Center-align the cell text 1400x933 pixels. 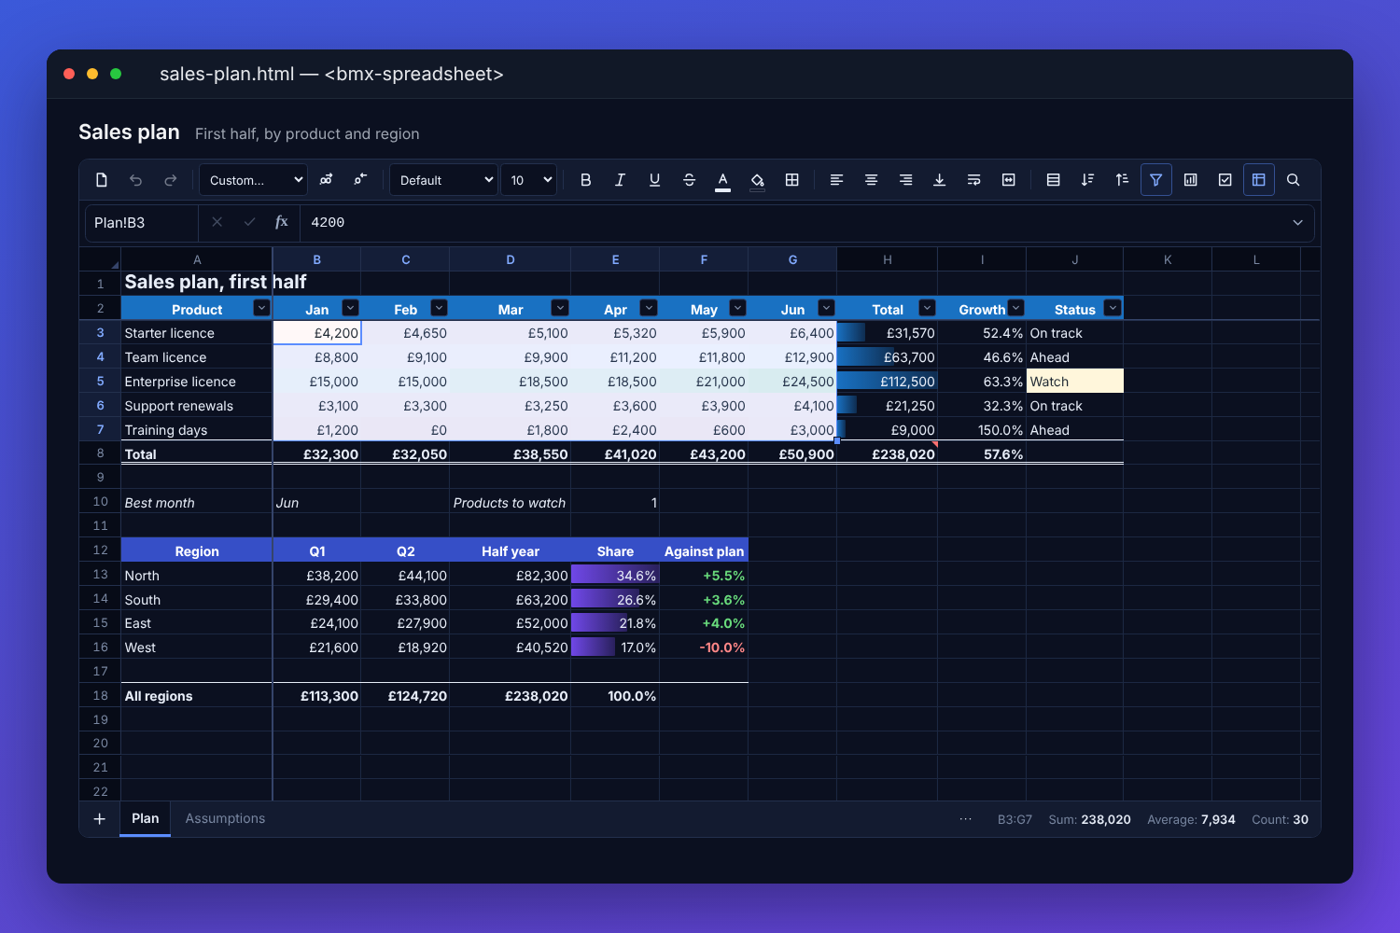point(871,180)
